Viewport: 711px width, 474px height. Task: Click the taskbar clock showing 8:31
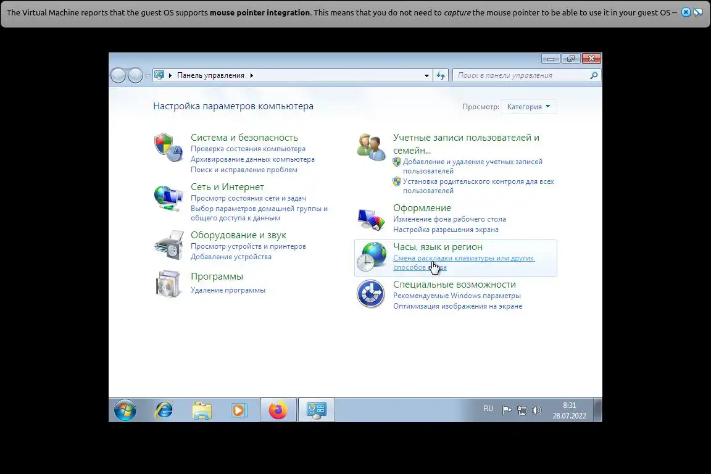[x=570, y=410]
